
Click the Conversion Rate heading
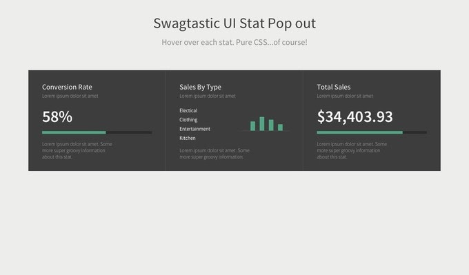[x=67, y=87]
